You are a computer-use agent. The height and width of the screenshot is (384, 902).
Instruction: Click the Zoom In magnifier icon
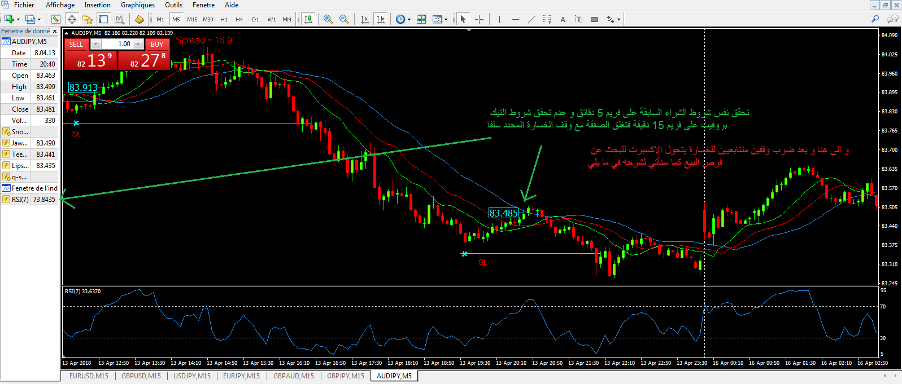pyautogui.click(x=328, y=19)
